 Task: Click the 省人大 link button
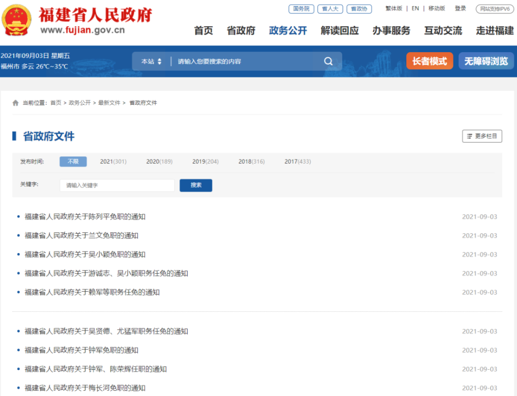[330, 9]
